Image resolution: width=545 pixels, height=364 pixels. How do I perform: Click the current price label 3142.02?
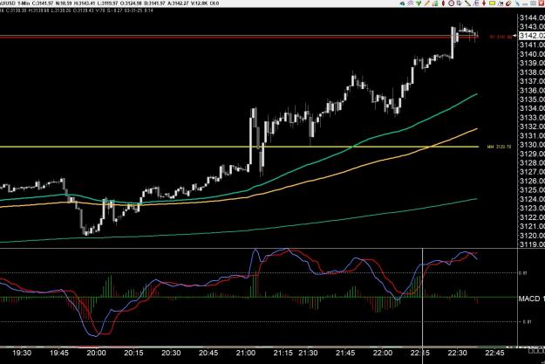click(531, 36)
